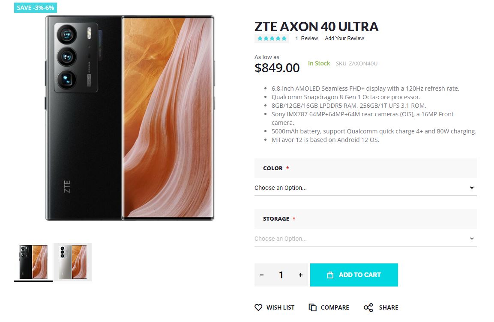Select the black phone thumbnail
494x322 pixels.
pos(33,261)
